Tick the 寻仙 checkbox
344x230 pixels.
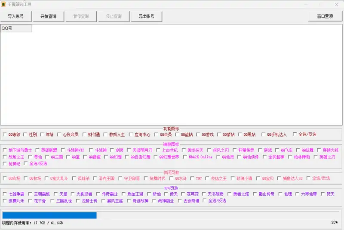(x=30, y=157)
